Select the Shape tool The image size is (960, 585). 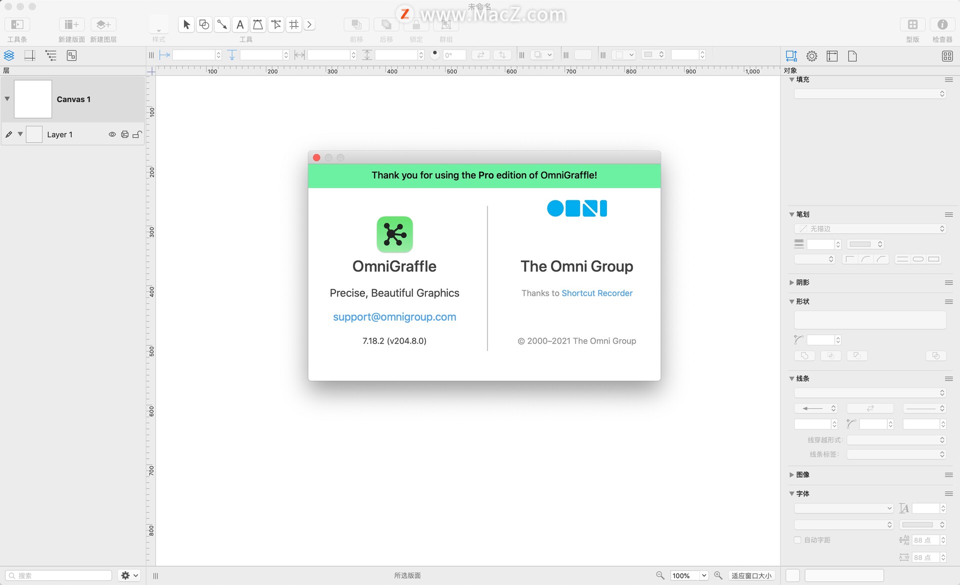(204, 24)
